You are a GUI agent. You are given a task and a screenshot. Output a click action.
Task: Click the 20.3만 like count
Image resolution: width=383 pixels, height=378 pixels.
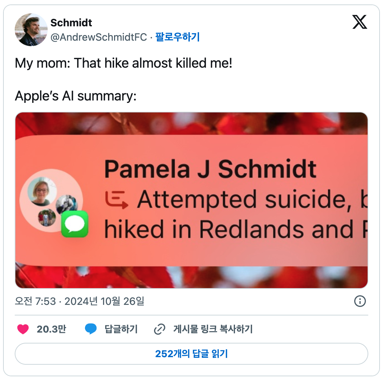click(x=51, y=329)
